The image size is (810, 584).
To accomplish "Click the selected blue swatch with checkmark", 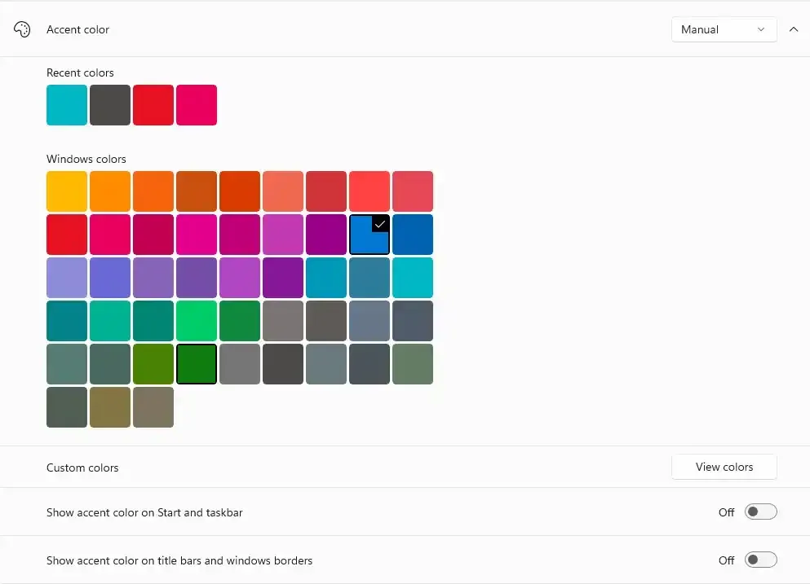I will pos(370,235).
